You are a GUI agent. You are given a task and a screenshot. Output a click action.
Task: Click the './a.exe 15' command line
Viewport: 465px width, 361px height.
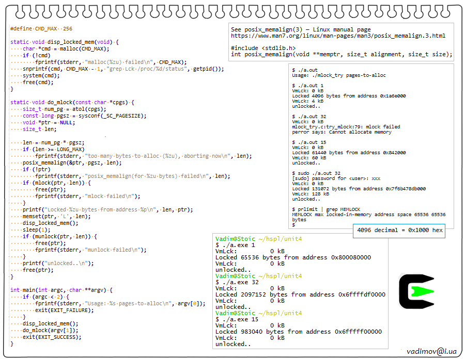point(237,320)
